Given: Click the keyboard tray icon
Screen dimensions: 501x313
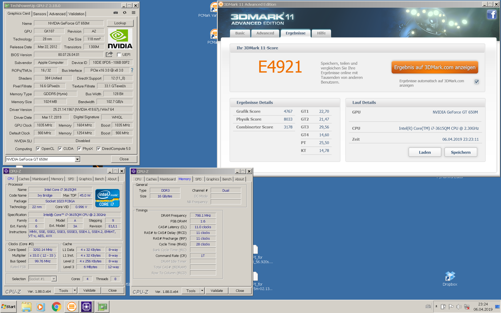Looking at the screenshot, I should coord(428,306).
